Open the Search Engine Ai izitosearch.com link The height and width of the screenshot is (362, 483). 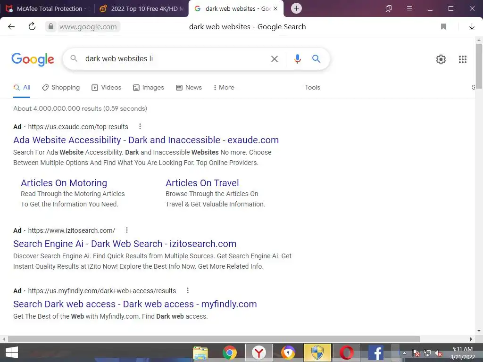125,244
